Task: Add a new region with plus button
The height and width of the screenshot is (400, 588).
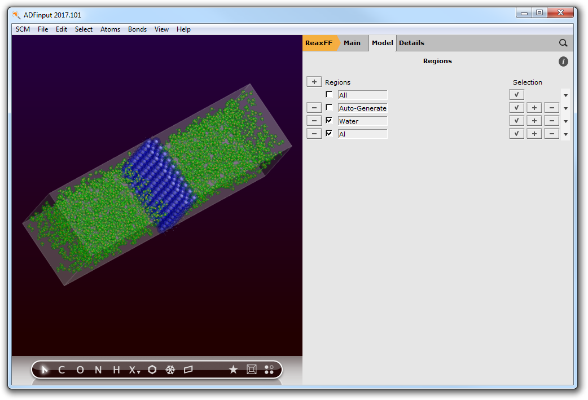Action: pyautogui.click(x=314, y=82)
